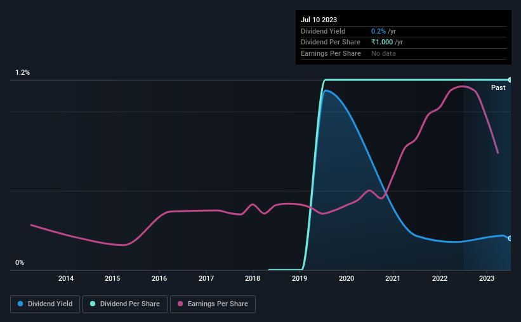Toggle the Earnings Per Share legend button

click(x=213, y=304)
